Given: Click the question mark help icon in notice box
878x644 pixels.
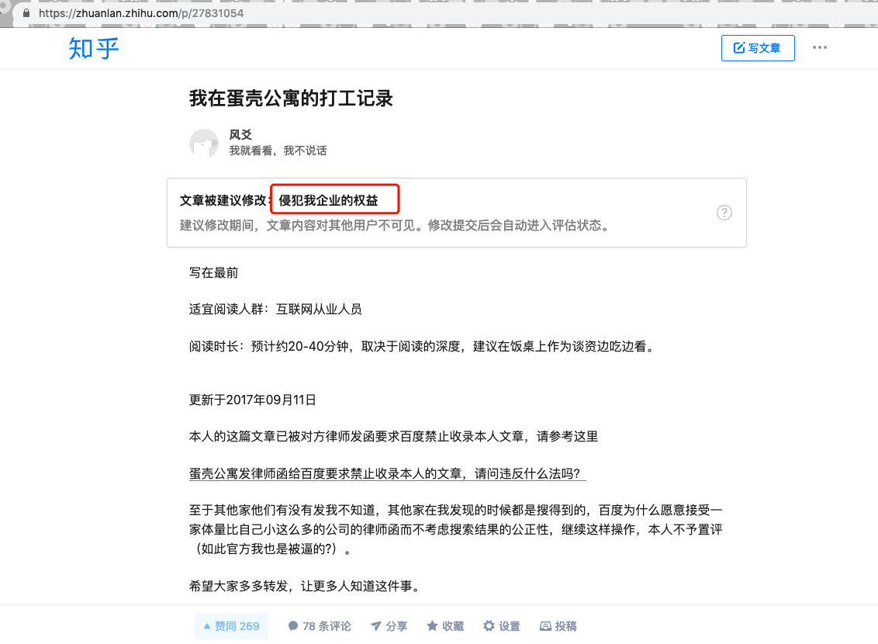Looking at the screenshot, I should click(x=724, y=213).
